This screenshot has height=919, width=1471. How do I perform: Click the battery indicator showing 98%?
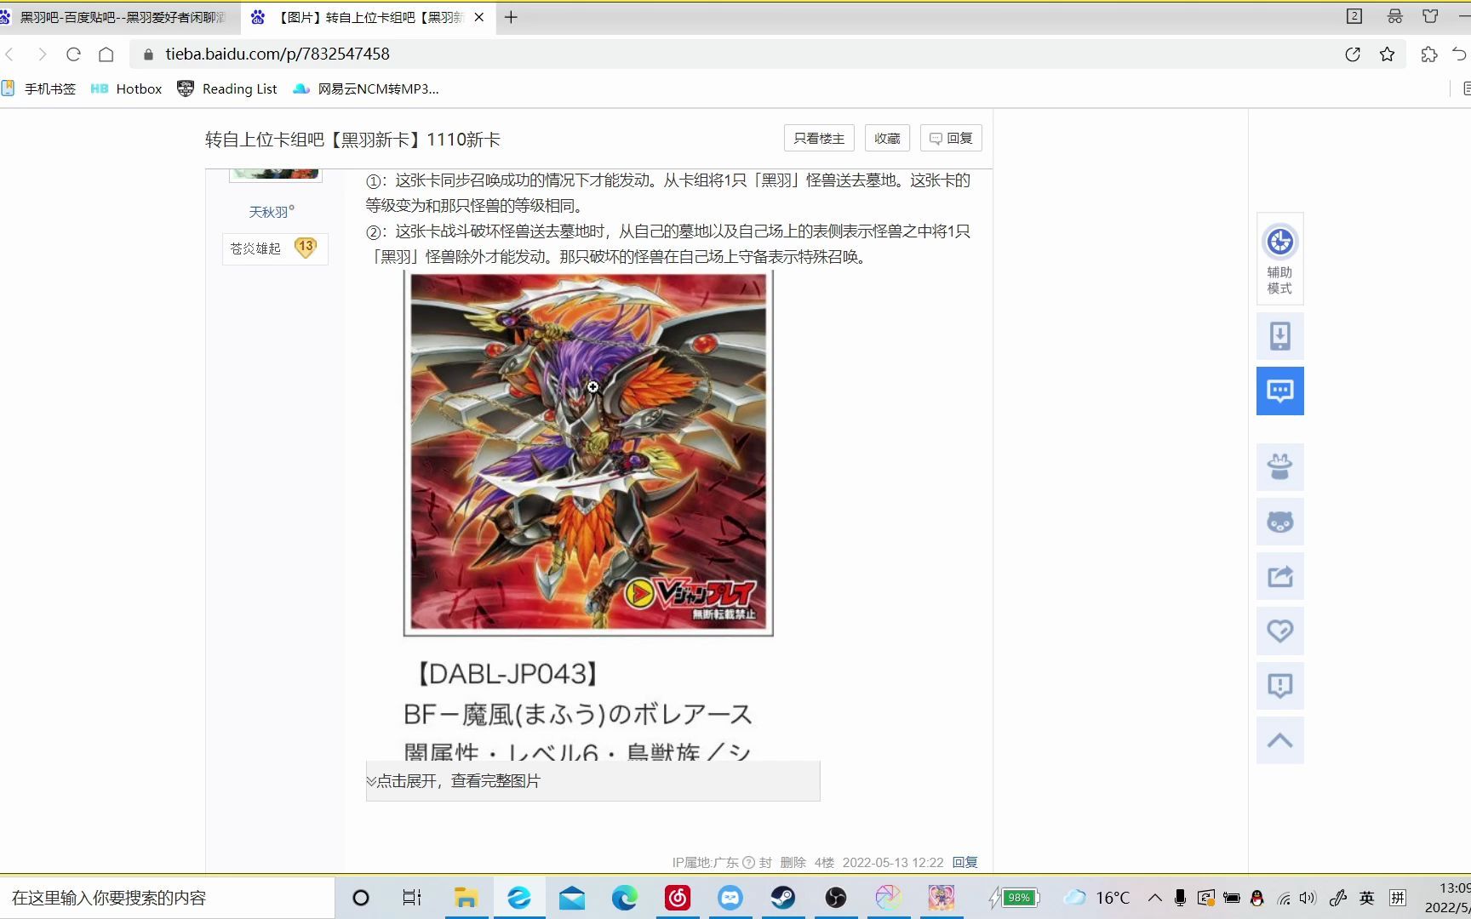tap(1015, 898)
